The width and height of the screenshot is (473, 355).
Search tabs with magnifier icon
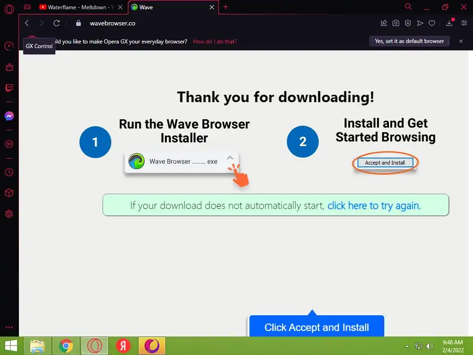(x=408, y=6)
